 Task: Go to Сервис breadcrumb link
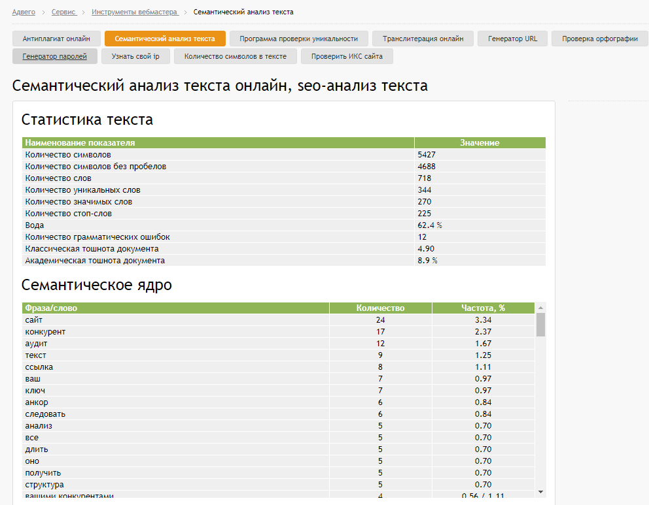[63, 12]
